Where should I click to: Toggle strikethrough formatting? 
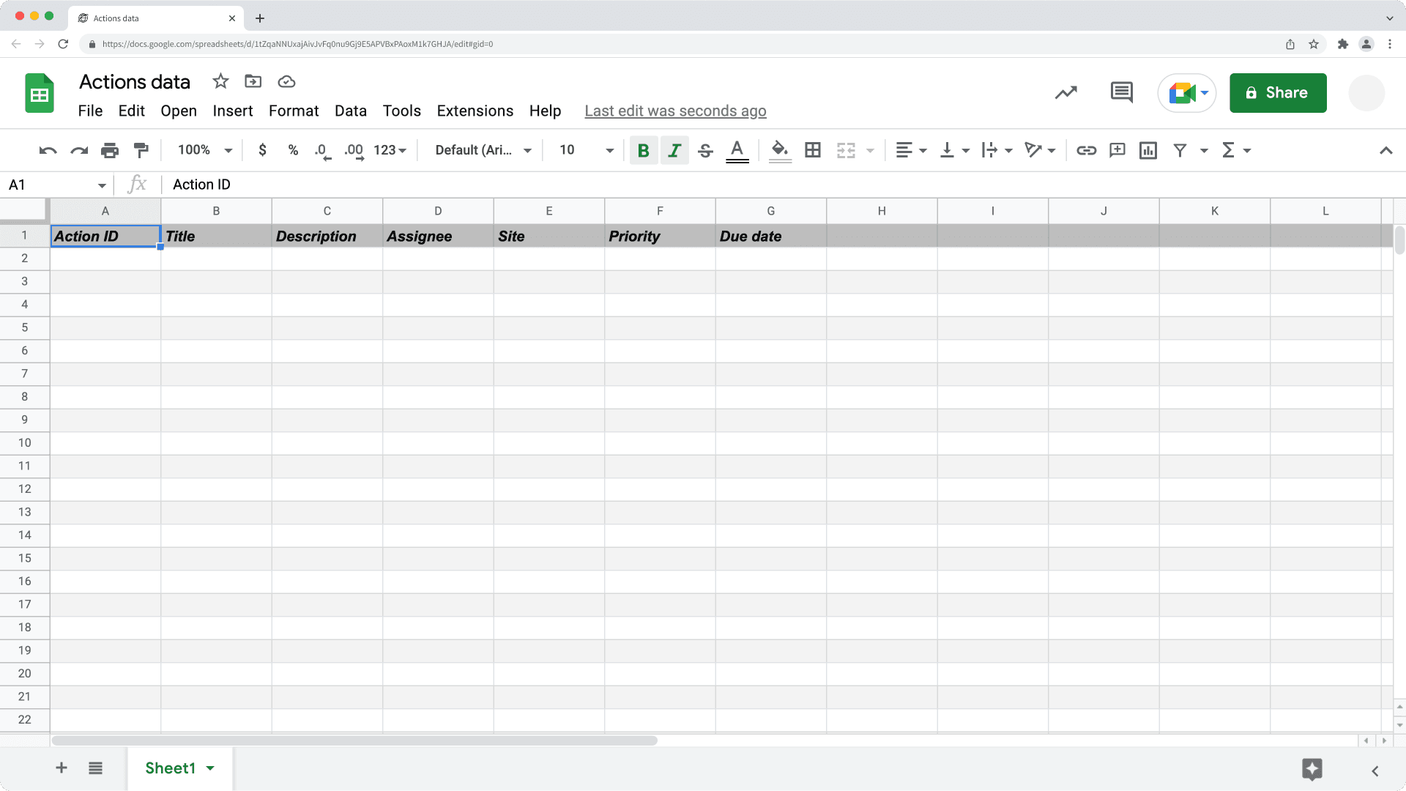click(705, 150)
